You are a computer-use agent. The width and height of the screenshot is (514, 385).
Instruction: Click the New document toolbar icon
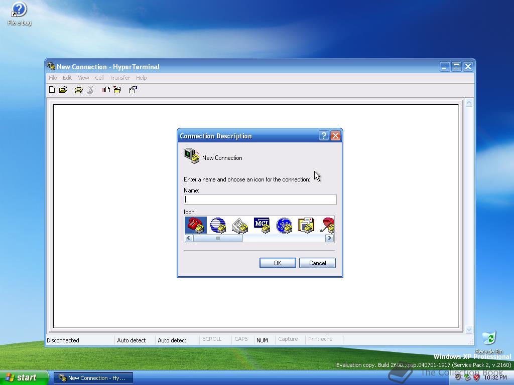coord(52,90)
